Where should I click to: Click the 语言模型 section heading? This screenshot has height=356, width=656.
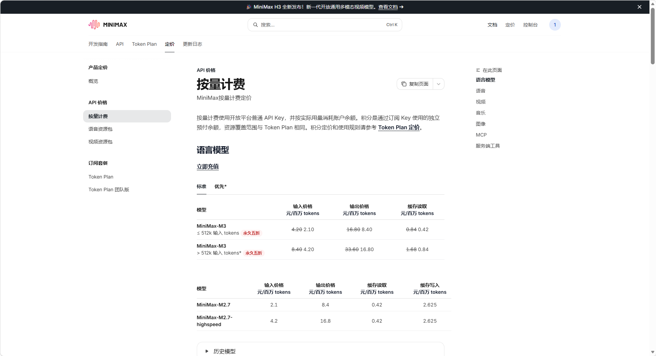click(x=213, y=150)
